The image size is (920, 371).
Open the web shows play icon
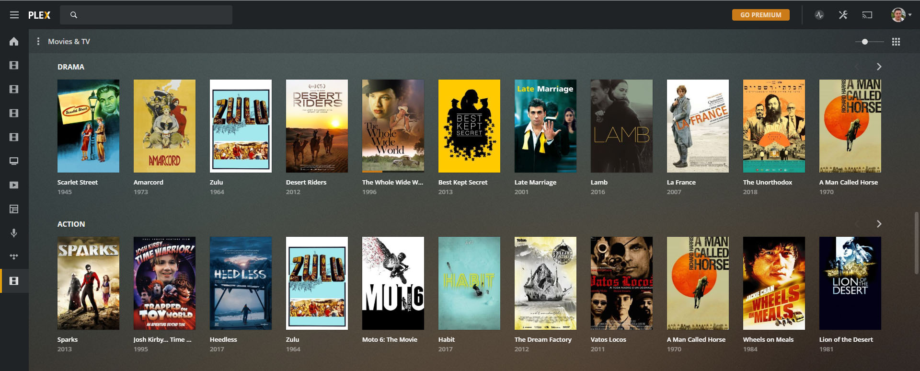(14, 185)
